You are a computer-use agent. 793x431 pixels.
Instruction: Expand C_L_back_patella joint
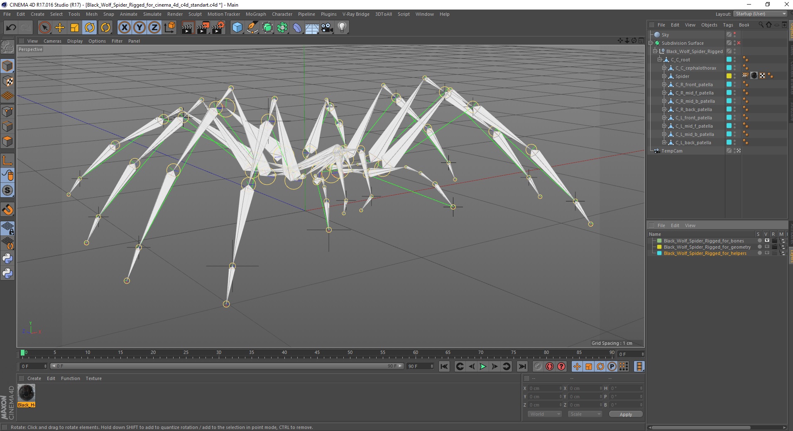tap(664, 143)
